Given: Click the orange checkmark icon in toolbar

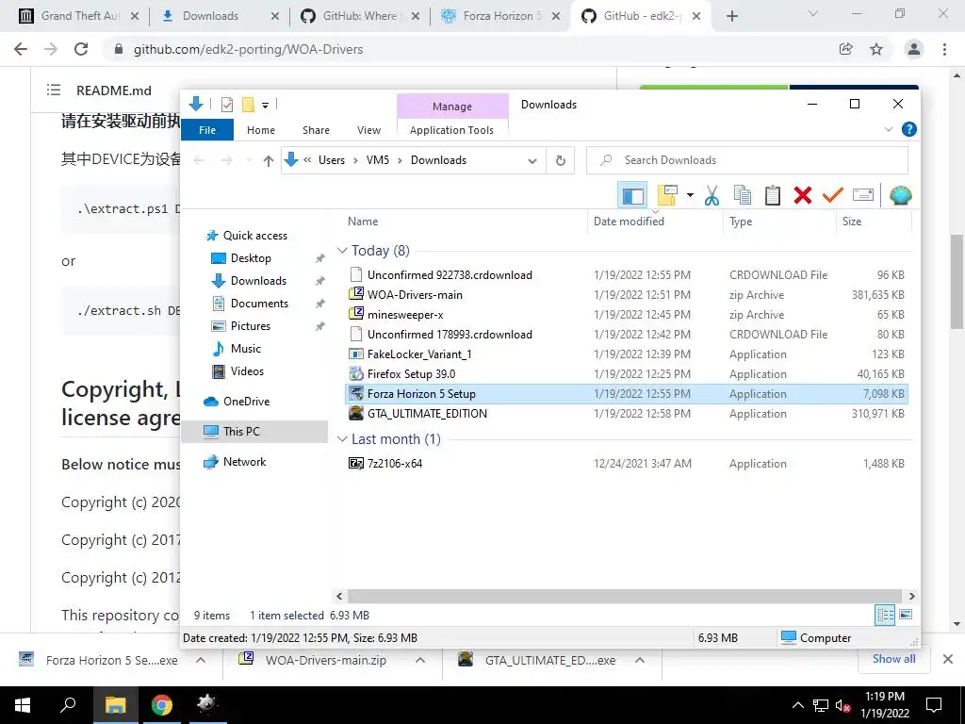Looking at the screenshot, I should click(x=833, y=196).
